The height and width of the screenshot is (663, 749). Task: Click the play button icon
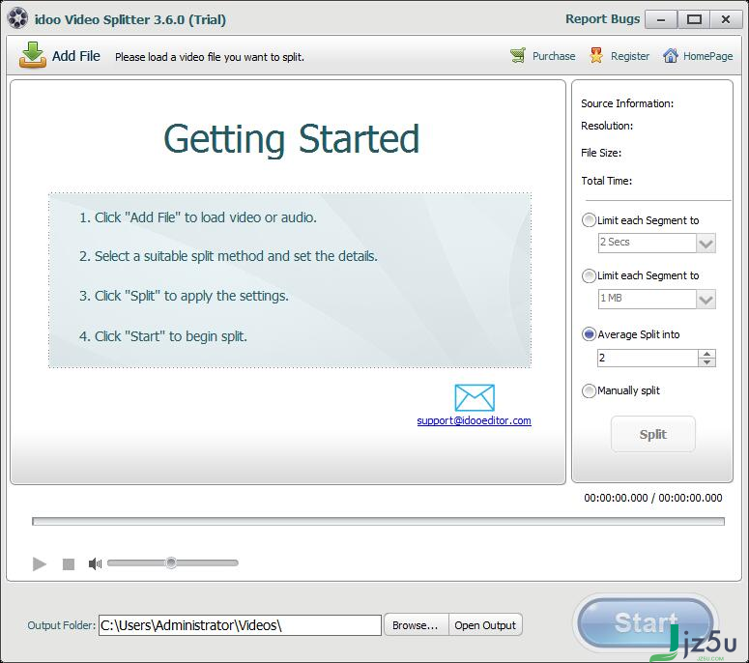(40, 563)
